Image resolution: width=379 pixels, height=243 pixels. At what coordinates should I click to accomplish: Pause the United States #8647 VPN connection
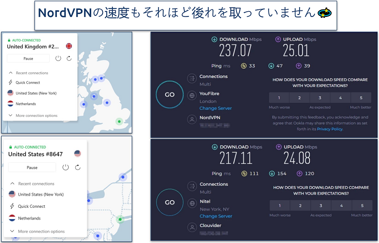(x=32, y=167)
